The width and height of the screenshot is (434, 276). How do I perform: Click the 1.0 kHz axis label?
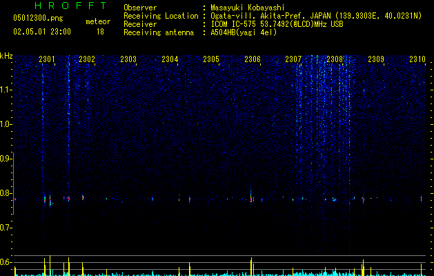(x=6, y=124)
